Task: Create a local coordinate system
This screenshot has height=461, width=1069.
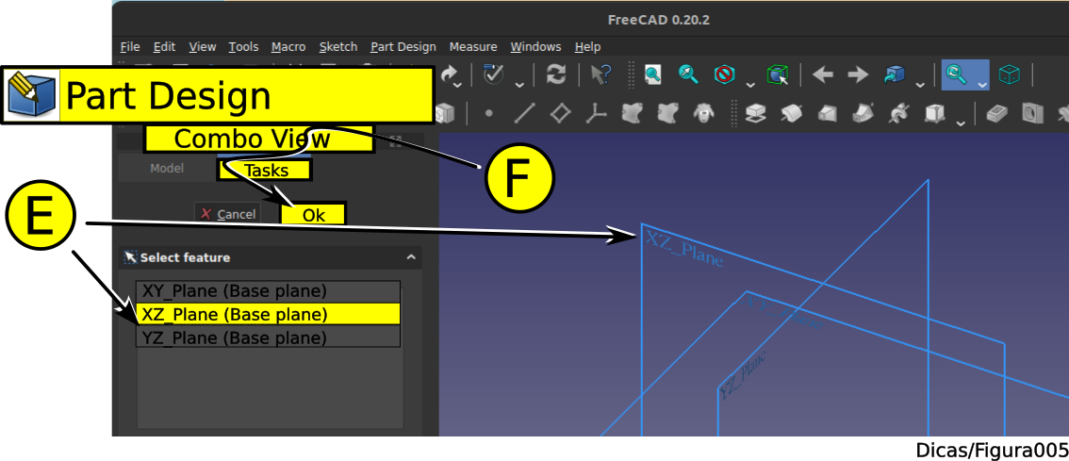Action: click(x=596, y=113)
